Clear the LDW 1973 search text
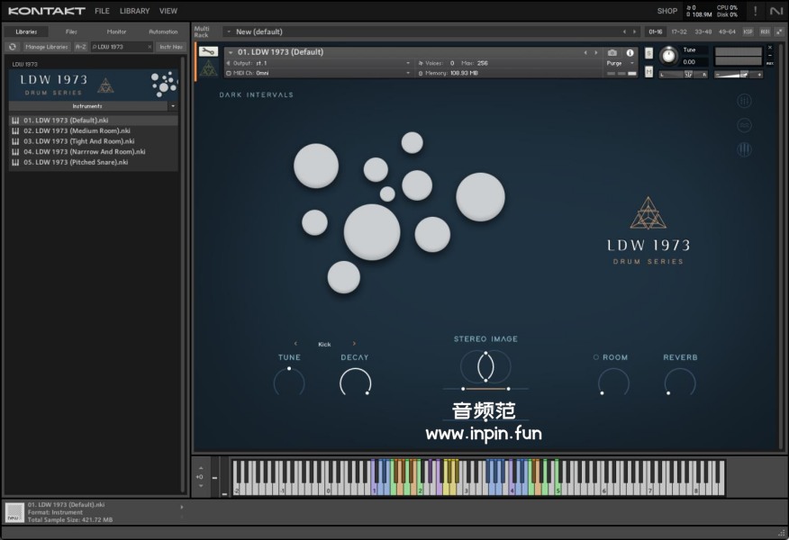 [150, 47]
